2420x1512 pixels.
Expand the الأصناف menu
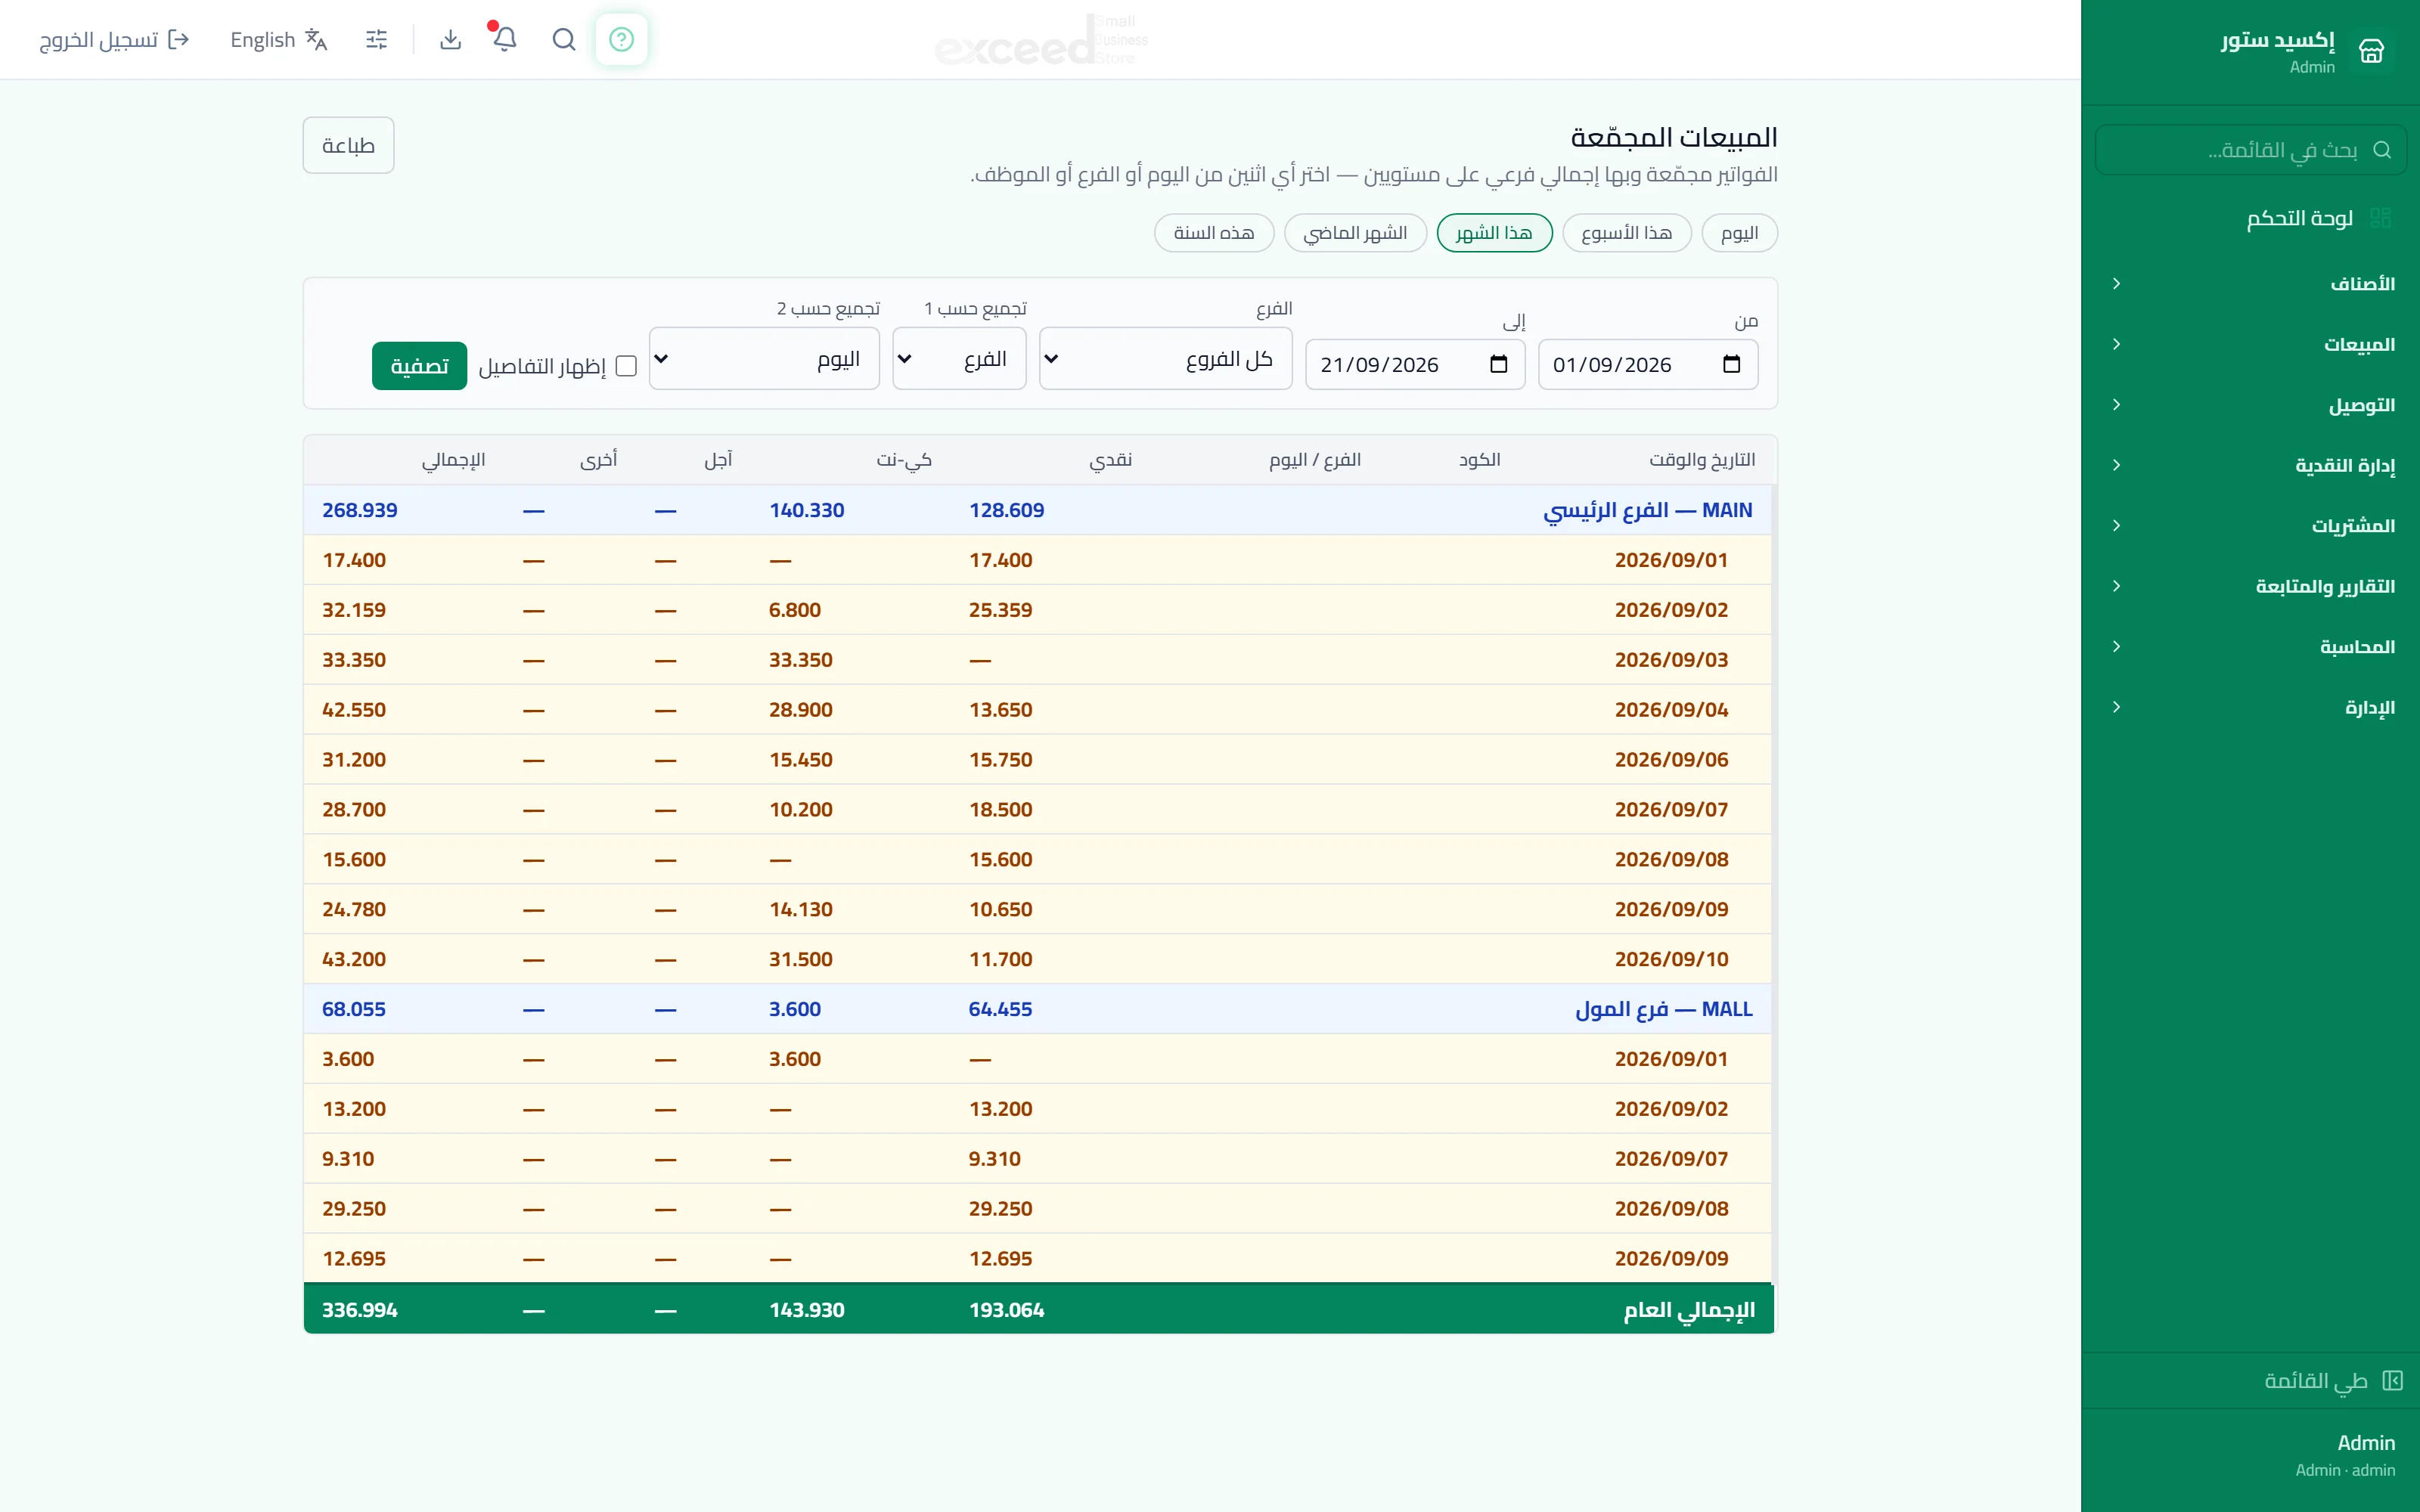point(2250,284)
